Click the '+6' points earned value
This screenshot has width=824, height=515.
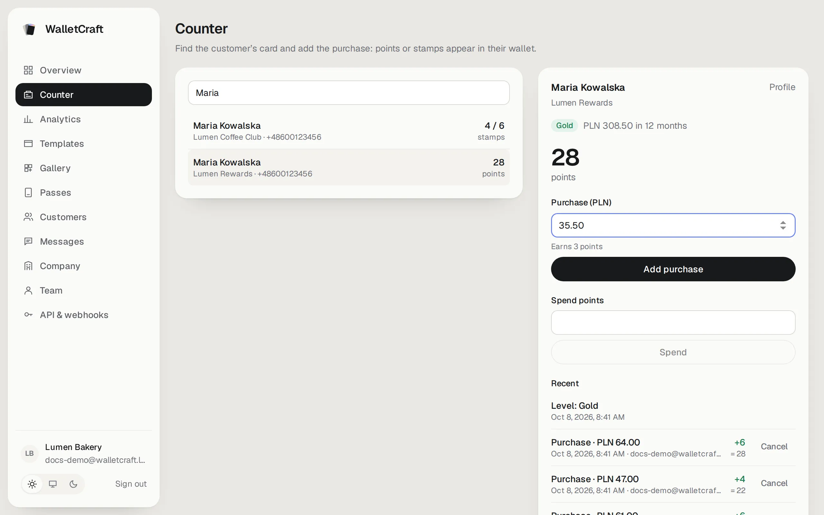click(x=740, y=443)
